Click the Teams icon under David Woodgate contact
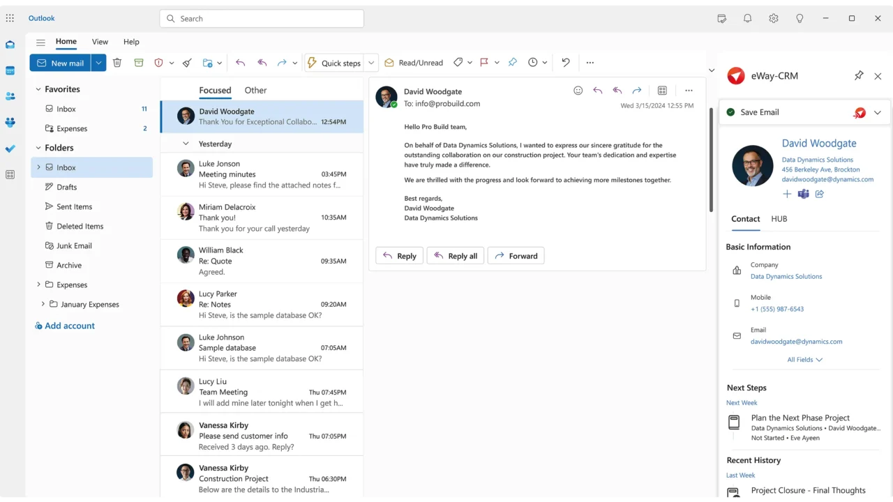Viewport: 893px width, 502px height. pos(803,194)
